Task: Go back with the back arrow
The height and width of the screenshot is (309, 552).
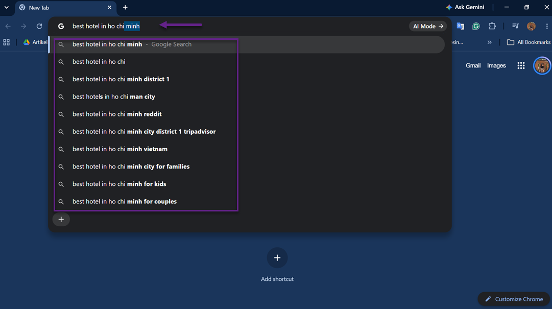Action: click(x=8, y=26)
